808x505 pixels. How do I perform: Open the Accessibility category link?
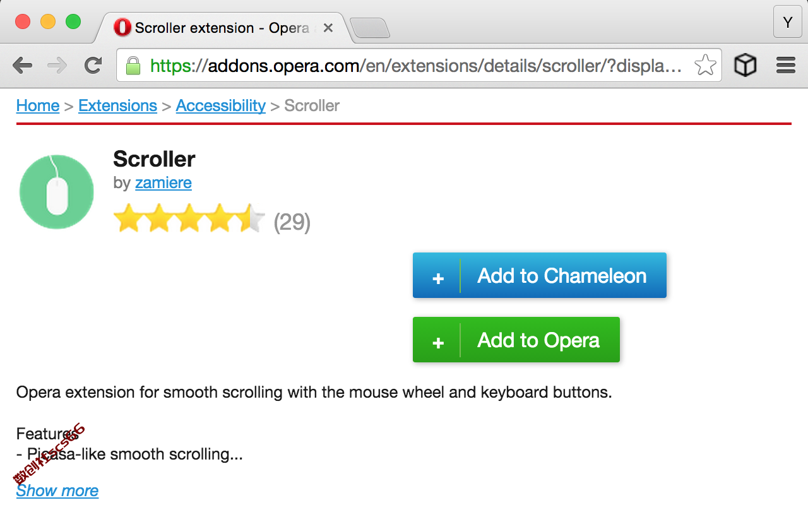click(221, 105)
